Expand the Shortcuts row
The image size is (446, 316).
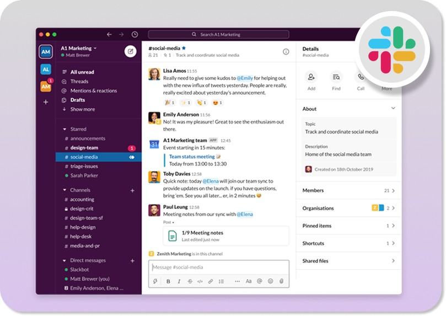(348, 243)
